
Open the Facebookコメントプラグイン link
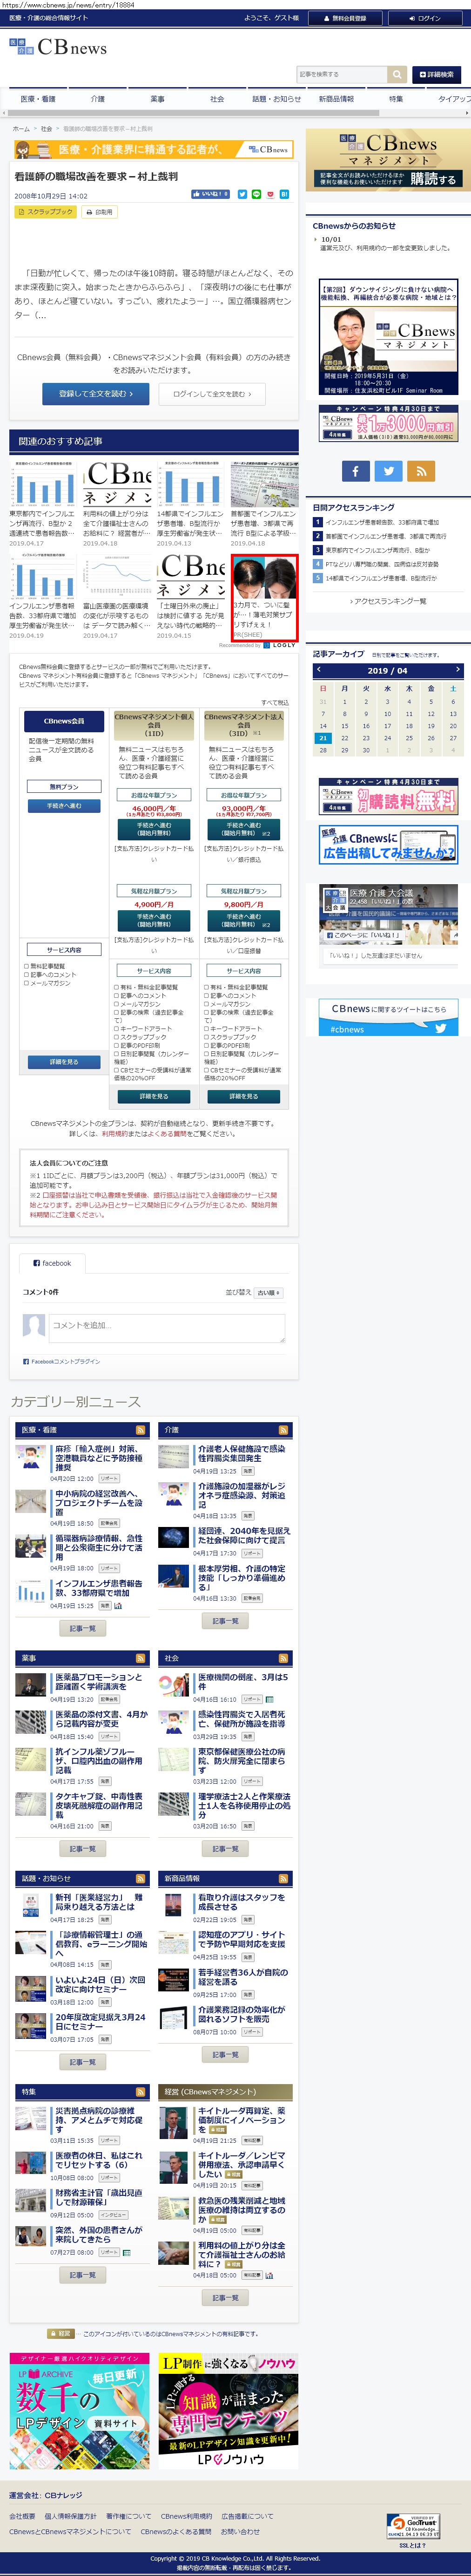[x=65, y=1362]
